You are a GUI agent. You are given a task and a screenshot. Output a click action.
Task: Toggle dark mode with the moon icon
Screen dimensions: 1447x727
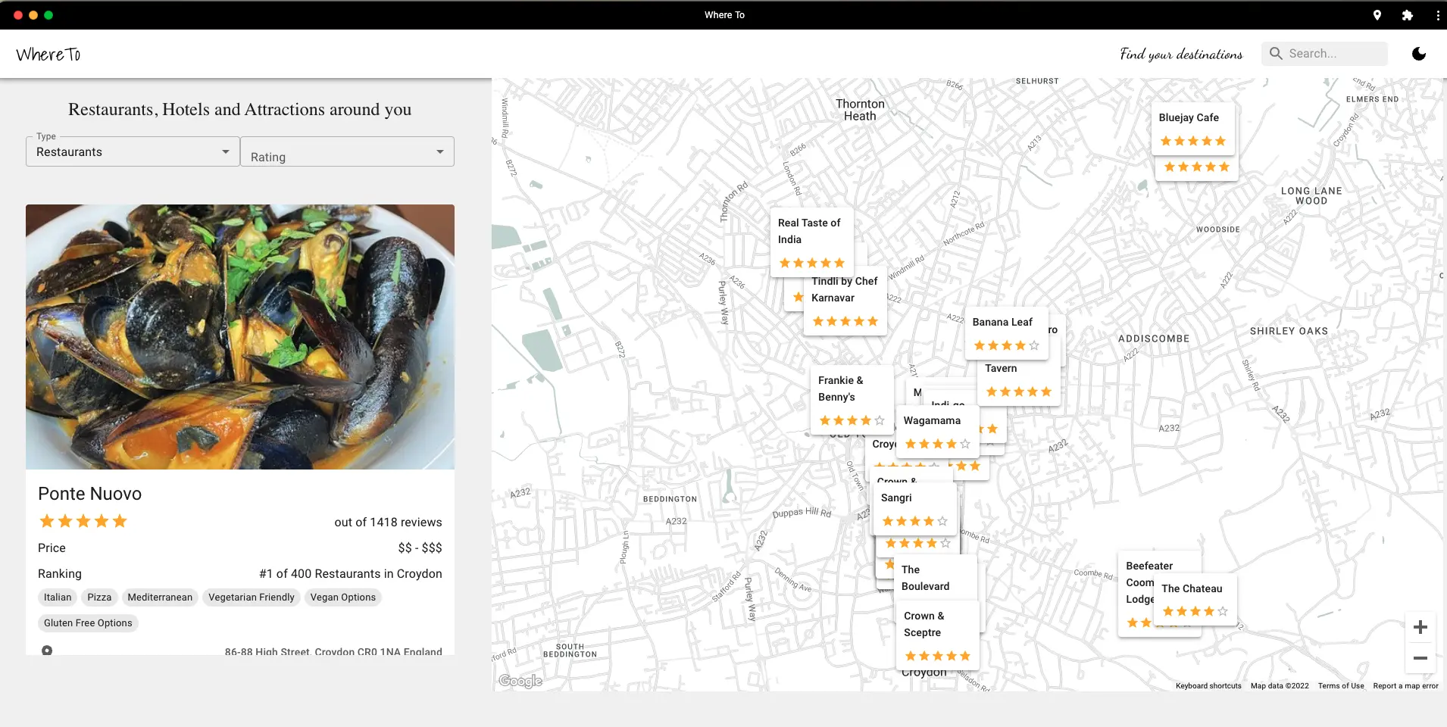pos(1419,54)
